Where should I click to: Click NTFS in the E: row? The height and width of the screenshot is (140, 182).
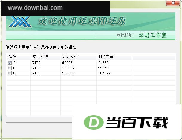coord(36,73)
